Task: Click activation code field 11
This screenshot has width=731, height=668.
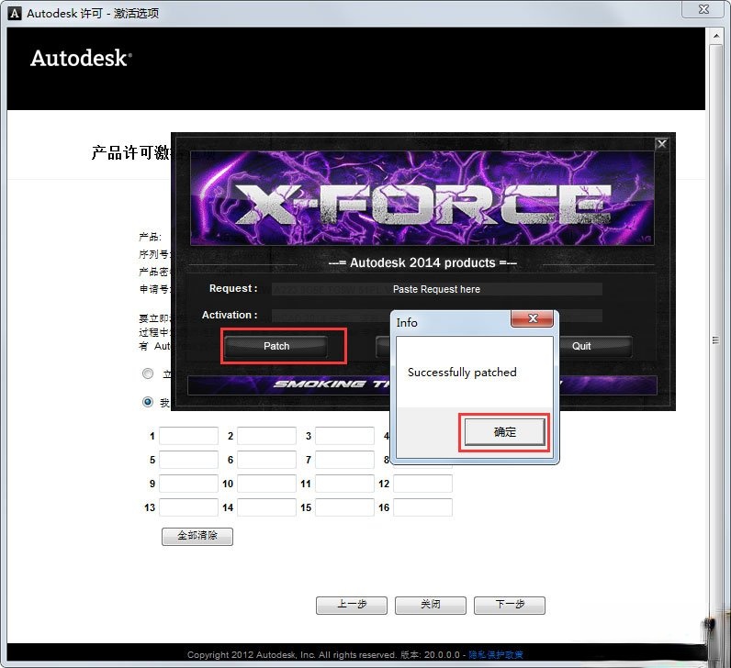Action: click(x=344, y=484)
